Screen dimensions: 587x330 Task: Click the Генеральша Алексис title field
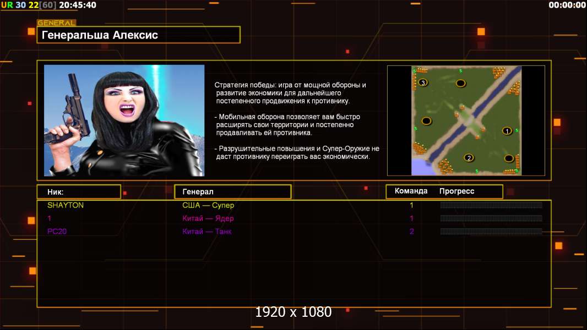tap(139, 35)
